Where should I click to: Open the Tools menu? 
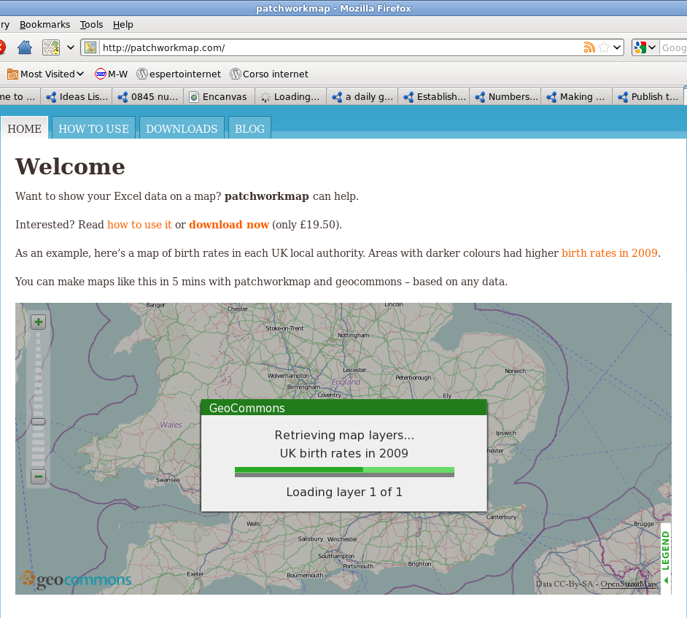pos(91,25)
